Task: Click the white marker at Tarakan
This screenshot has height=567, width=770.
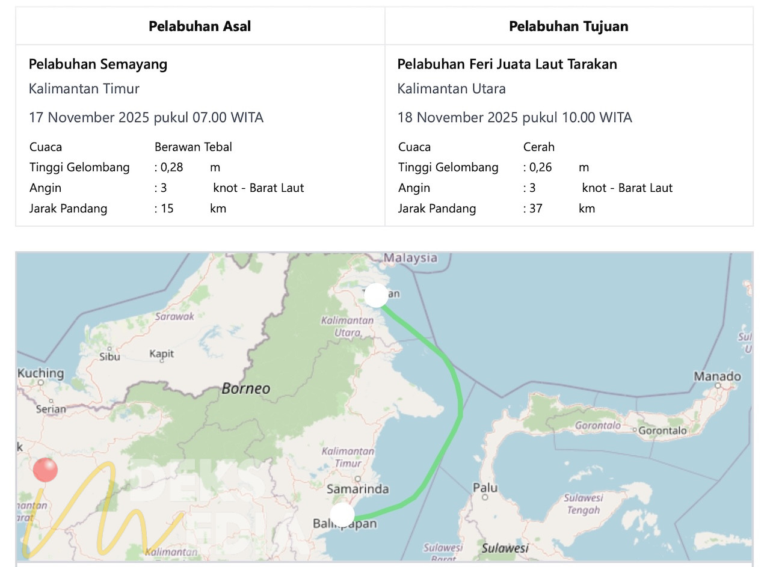Action: click(377, 295)
